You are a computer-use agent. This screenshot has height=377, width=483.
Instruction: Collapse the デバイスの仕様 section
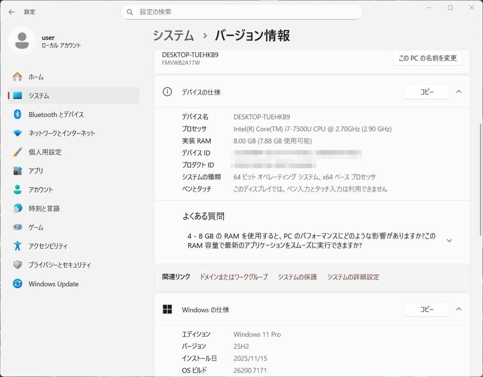point(459,92)
